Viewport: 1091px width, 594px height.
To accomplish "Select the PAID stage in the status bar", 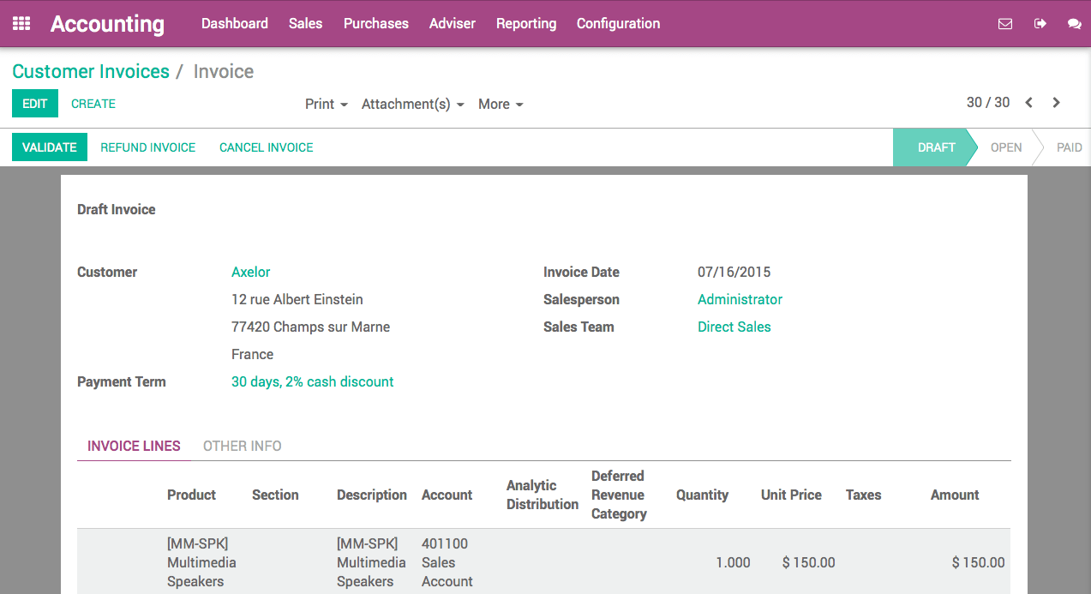I will coord(1069,147).
